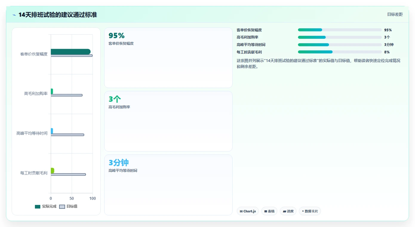Click the 高毛利加购率 label under 3个 card value

pyautogui.click(x=119, y=107)
